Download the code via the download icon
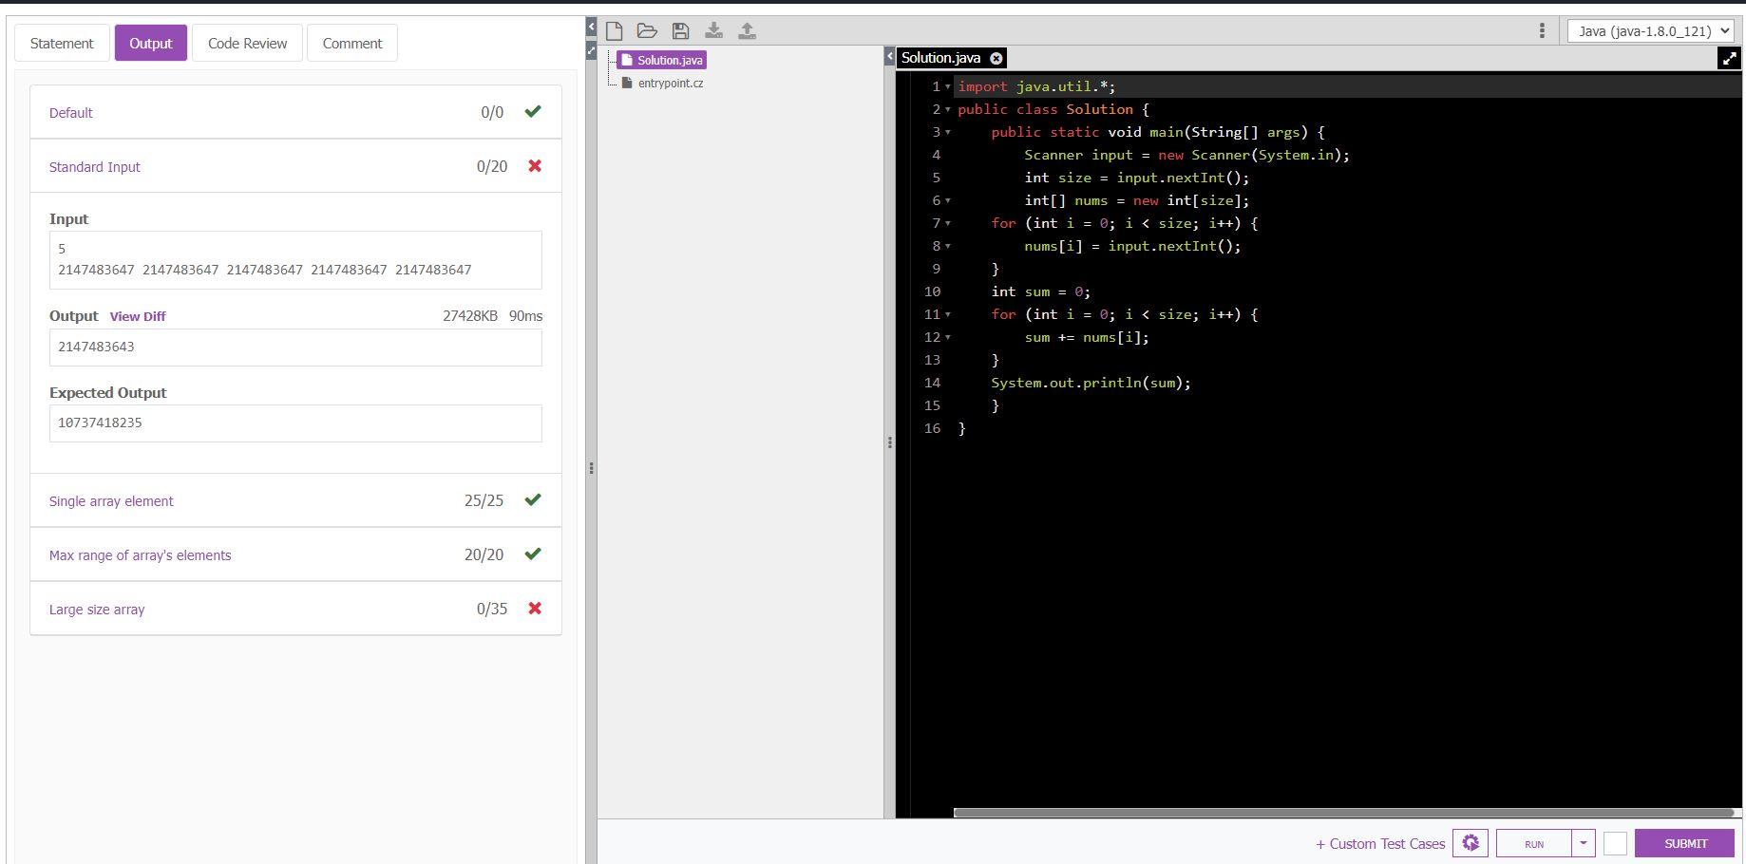 (x=714, y=30)
